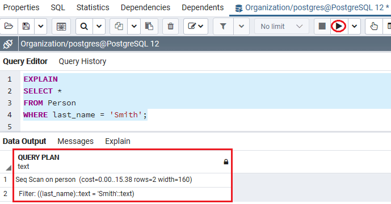Open the Edit pencil dropdown

pyautogui.click(x=196, y=26)
